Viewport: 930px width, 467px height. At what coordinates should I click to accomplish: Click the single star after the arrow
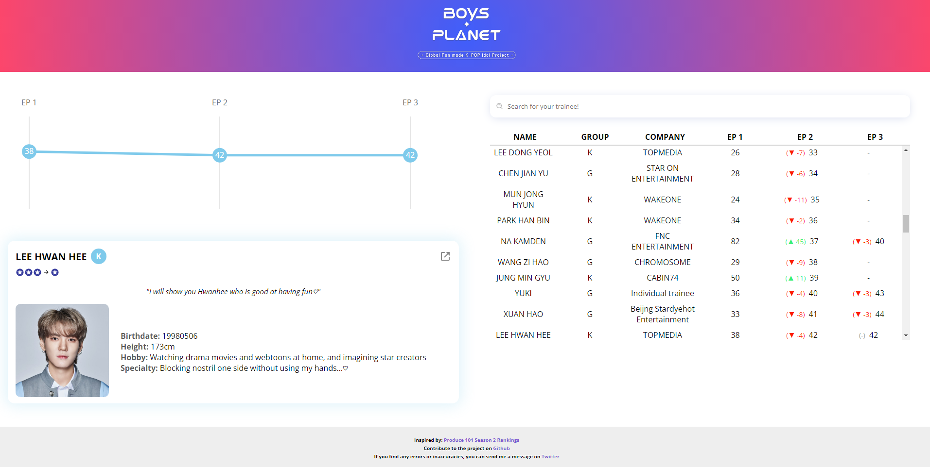pos(54,272)
